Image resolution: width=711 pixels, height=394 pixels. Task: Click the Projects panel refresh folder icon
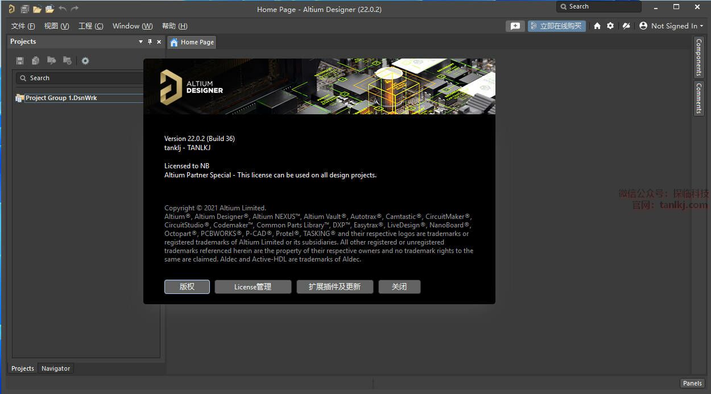coord(67,61)
